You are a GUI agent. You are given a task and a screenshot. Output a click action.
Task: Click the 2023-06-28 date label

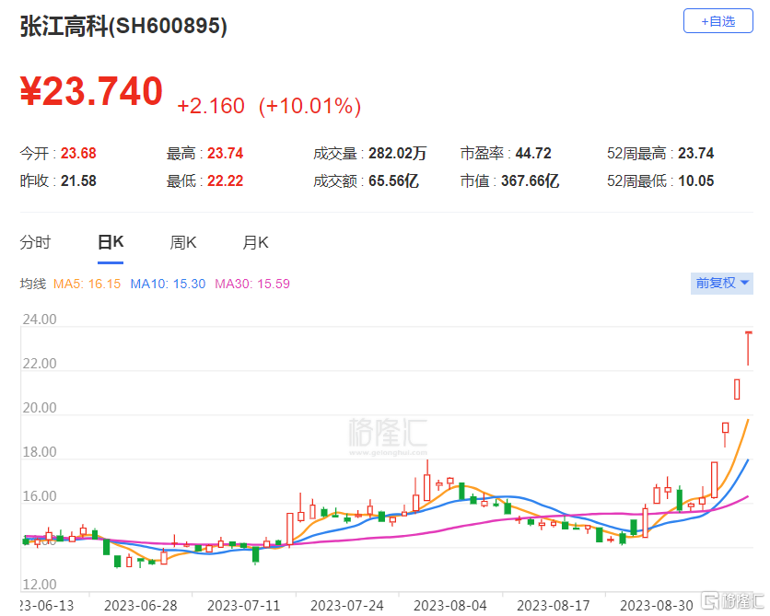[x=140, y=605]
